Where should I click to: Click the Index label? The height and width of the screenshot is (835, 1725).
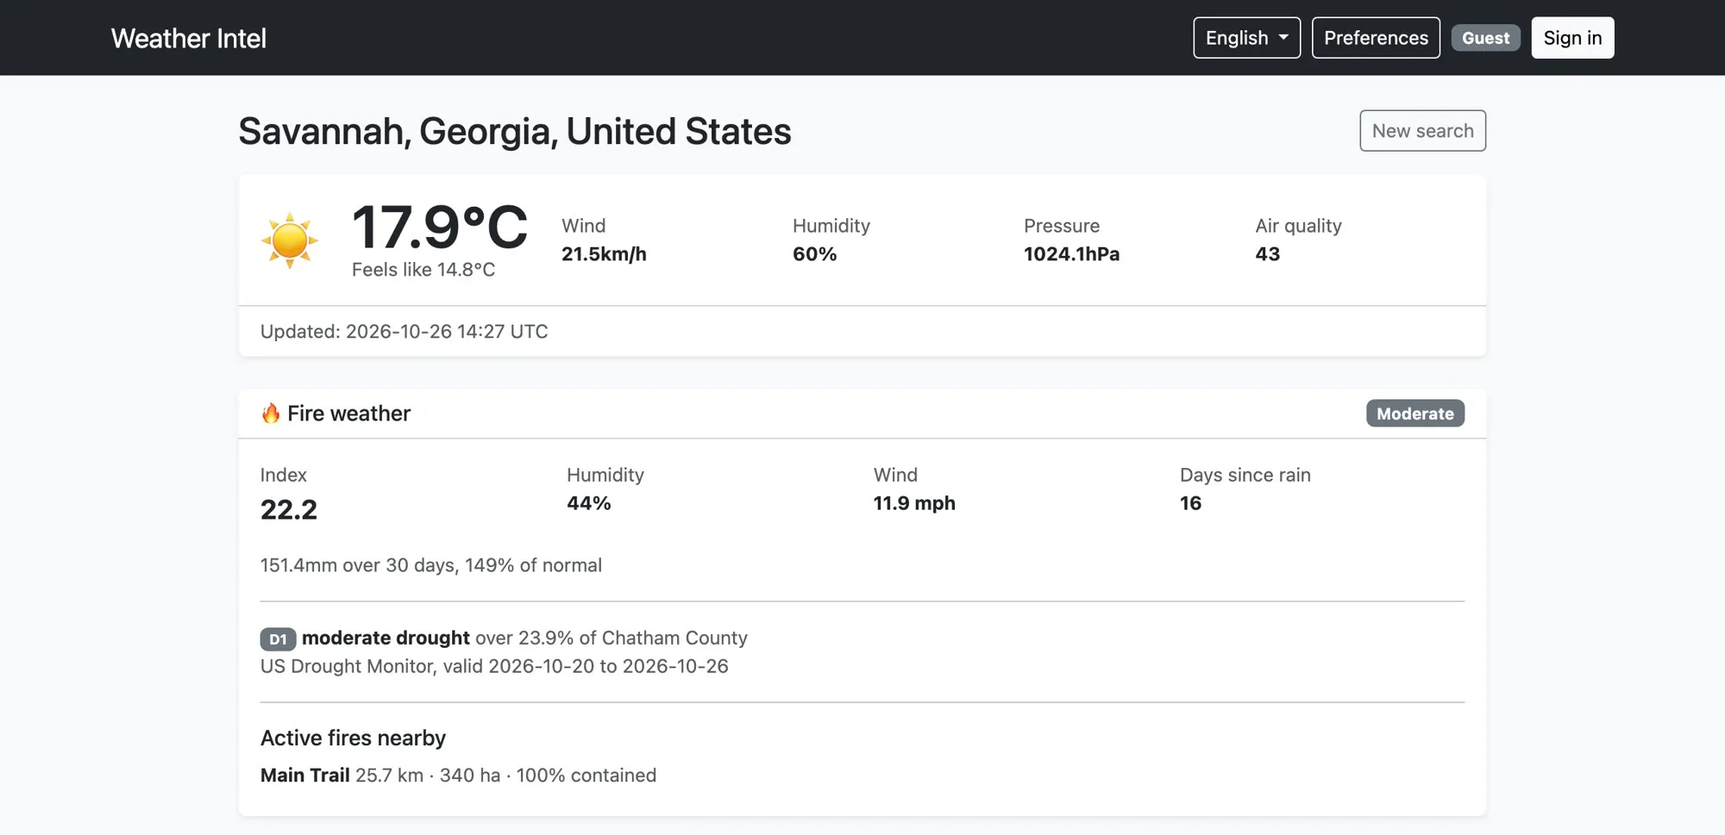tap(283, 475)
